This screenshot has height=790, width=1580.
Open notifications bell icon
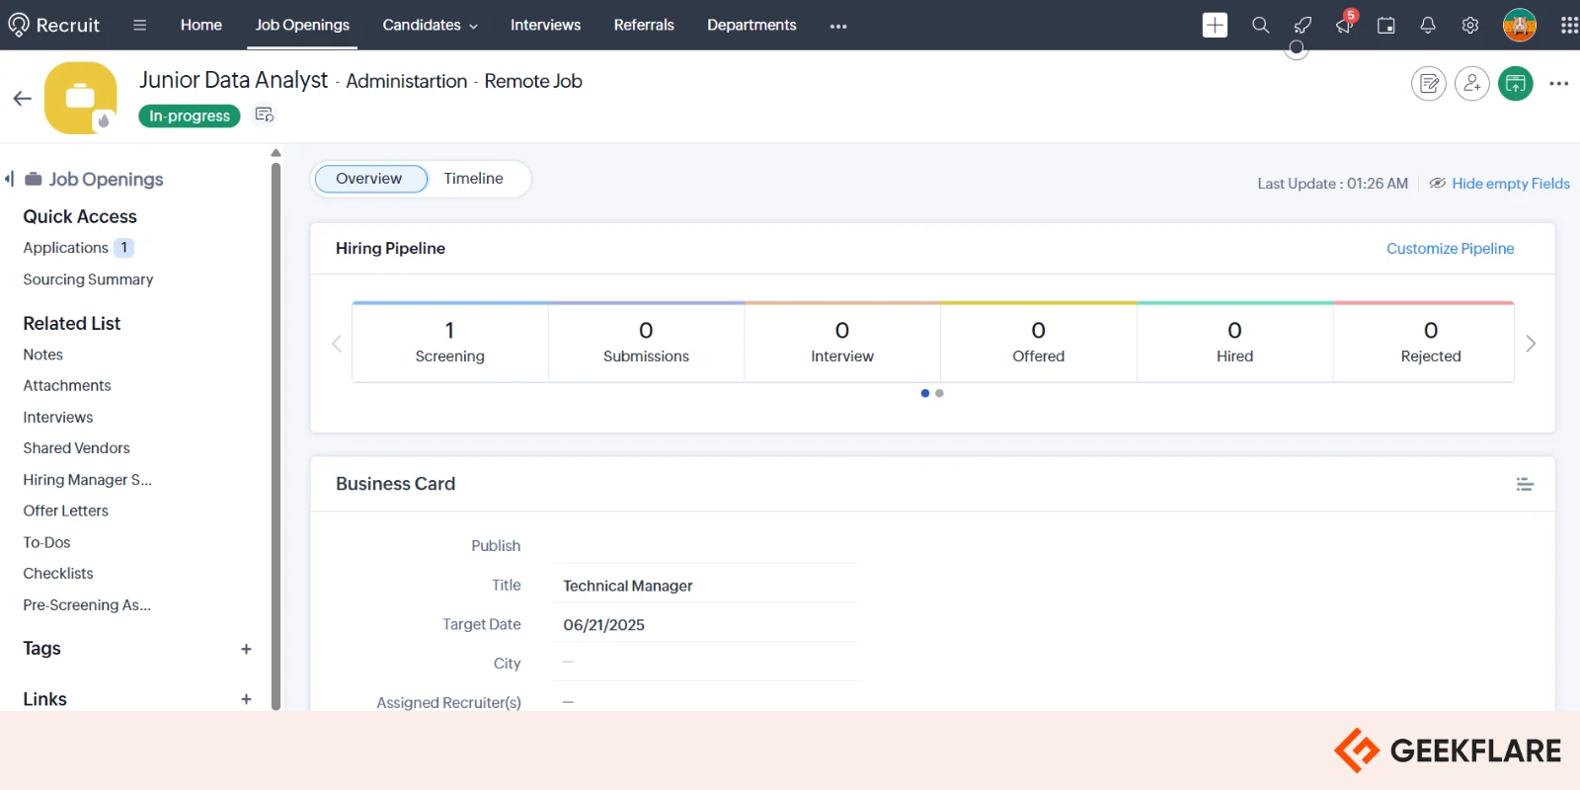pyautogui.click(x=1428, y=26)
